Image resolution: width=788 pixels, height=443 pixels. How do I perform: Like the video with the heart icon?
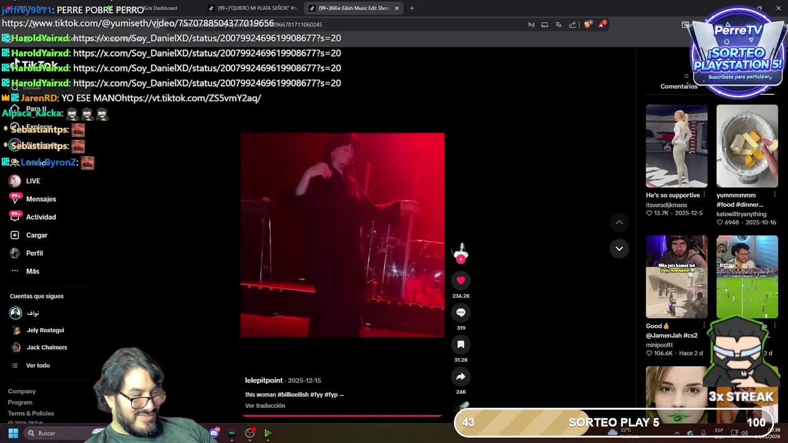coord(460,281)
